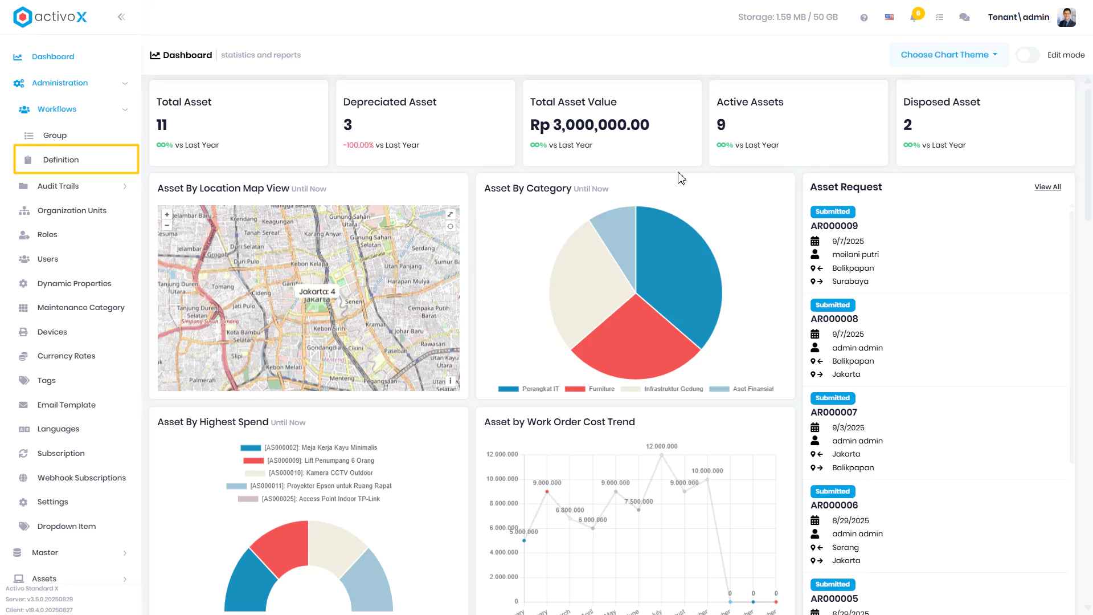The width and height of the screenshot is (1093, 615).
Task: Toggle Lift Penumpang 6 Orang legend swatch
Action: click(x=253, y=461)
